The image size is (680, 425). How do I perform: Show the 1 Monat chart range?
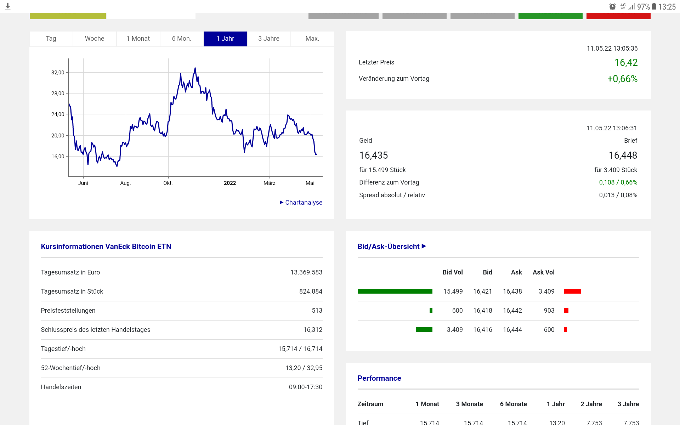[x=138, y=39]
